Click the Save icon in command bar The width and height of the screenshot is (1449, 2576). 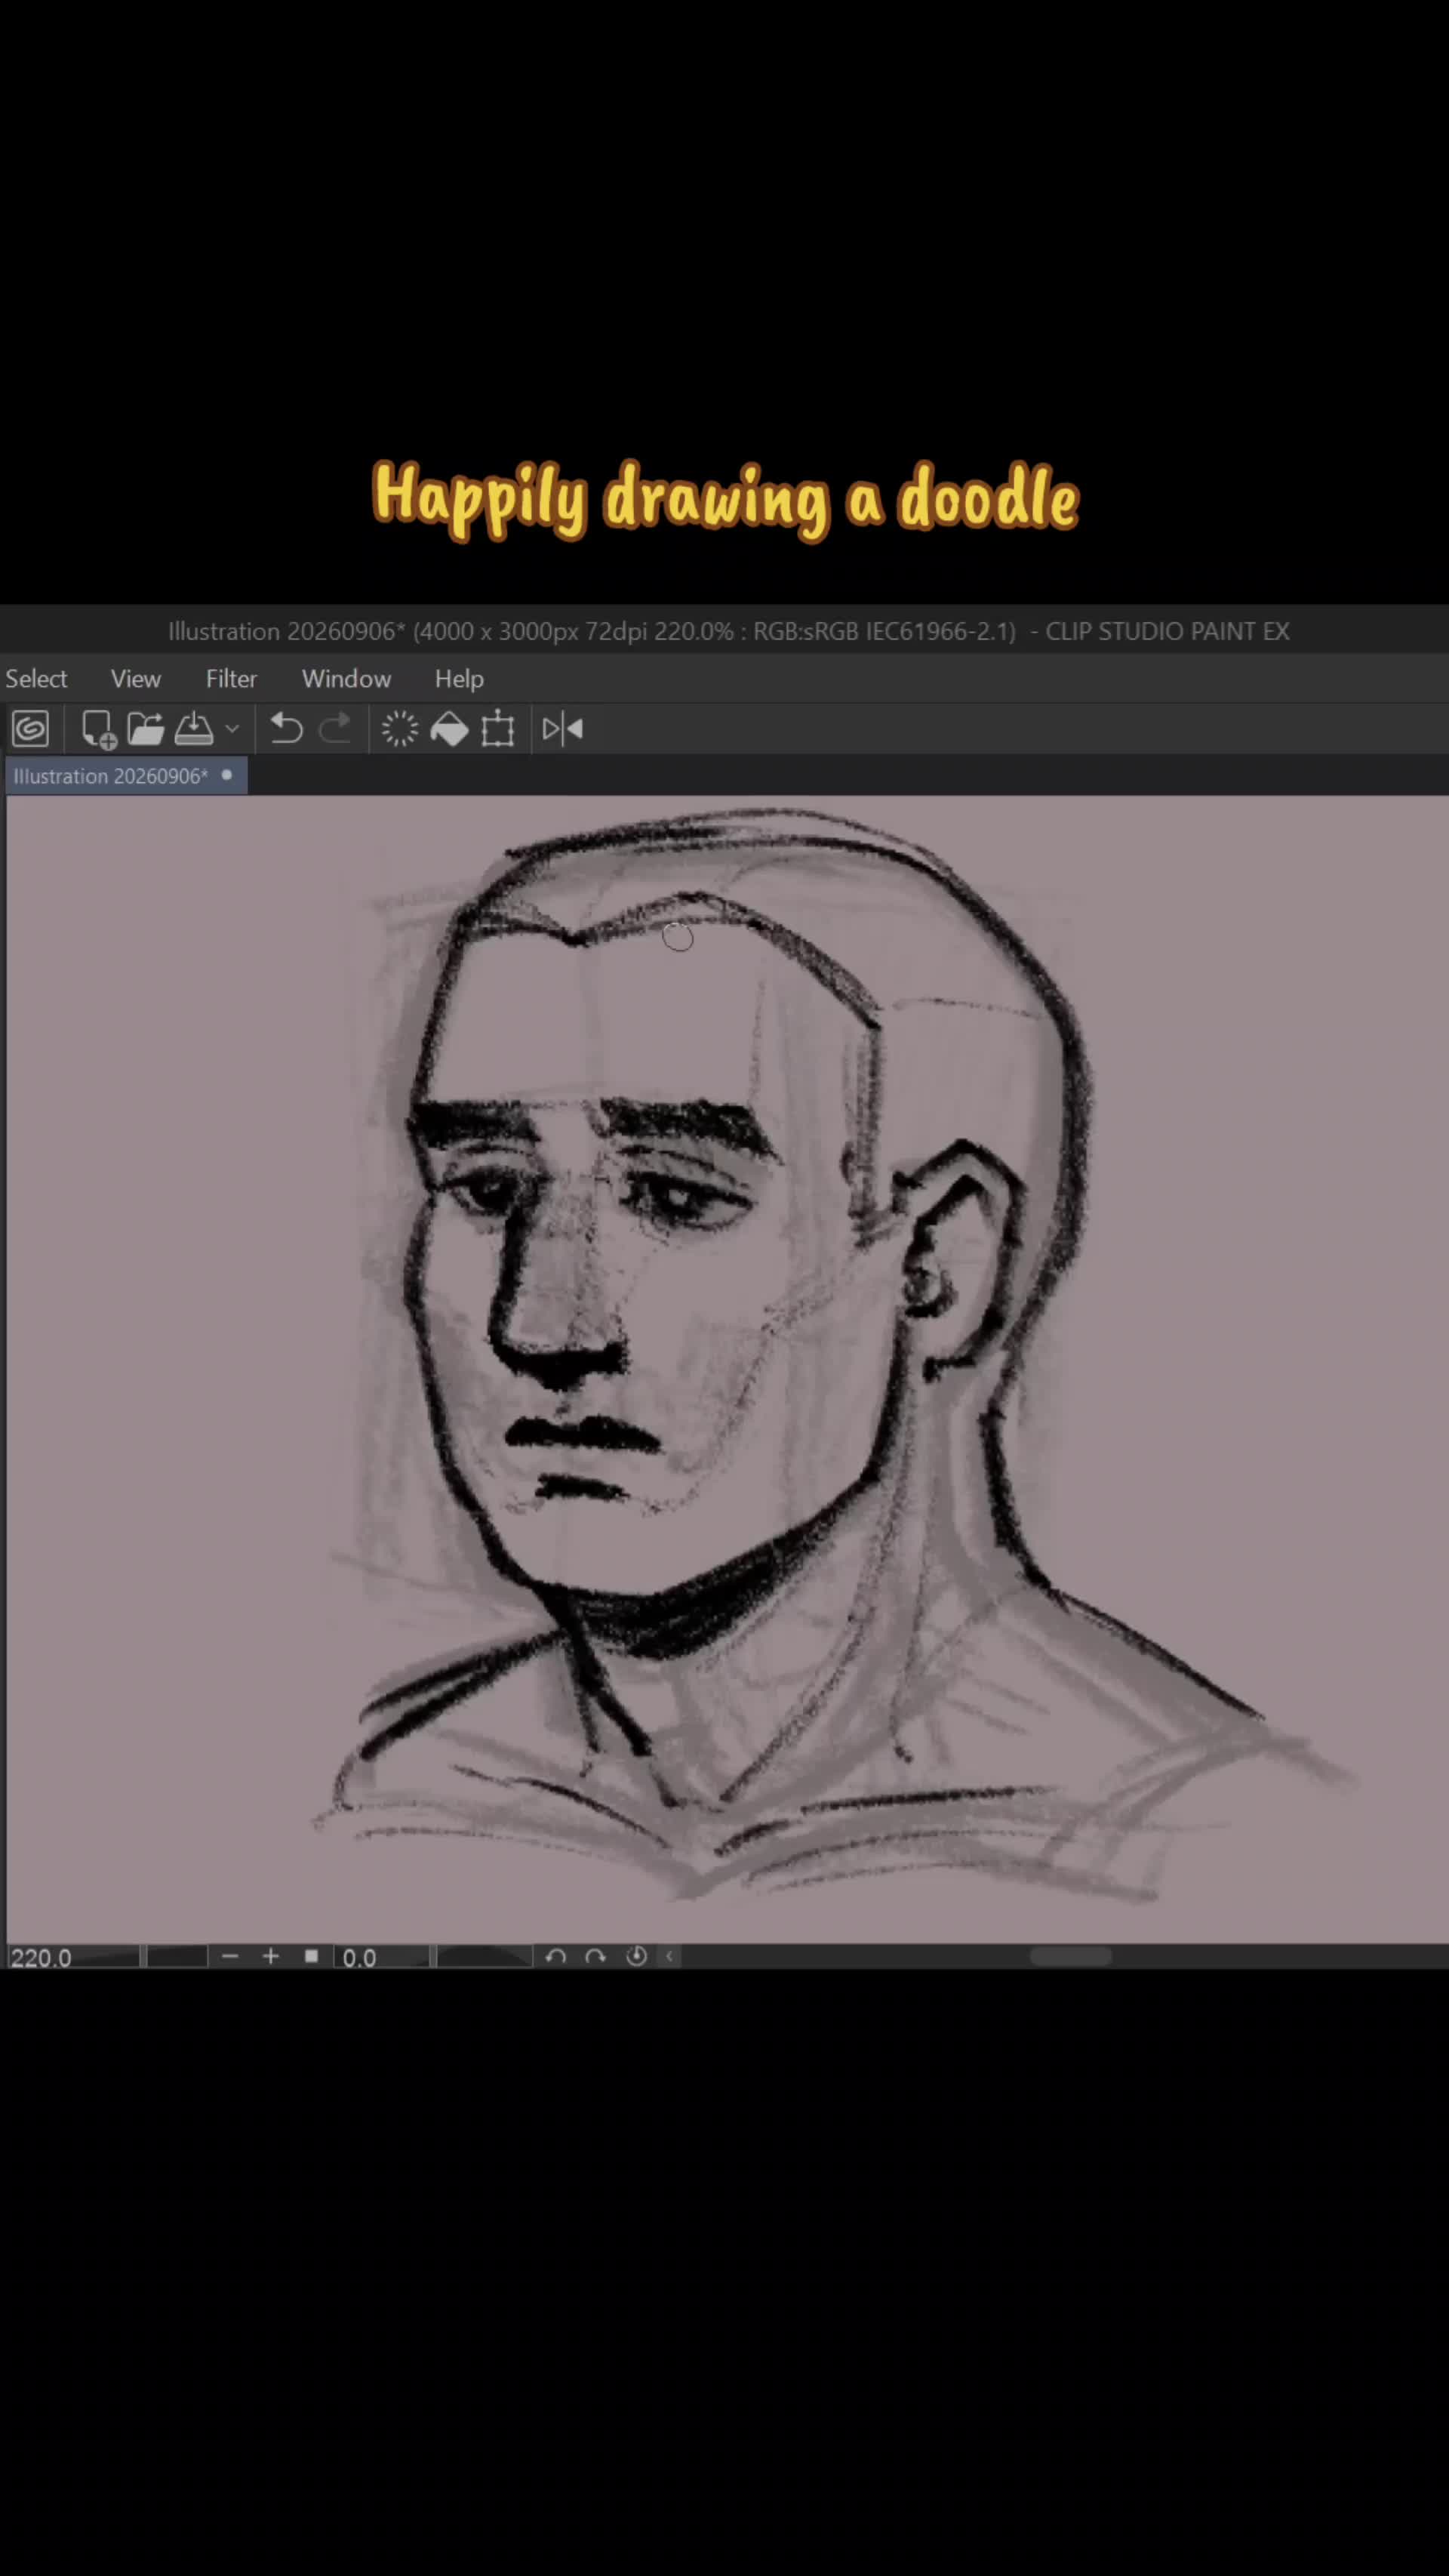click(x=194, y=729)
